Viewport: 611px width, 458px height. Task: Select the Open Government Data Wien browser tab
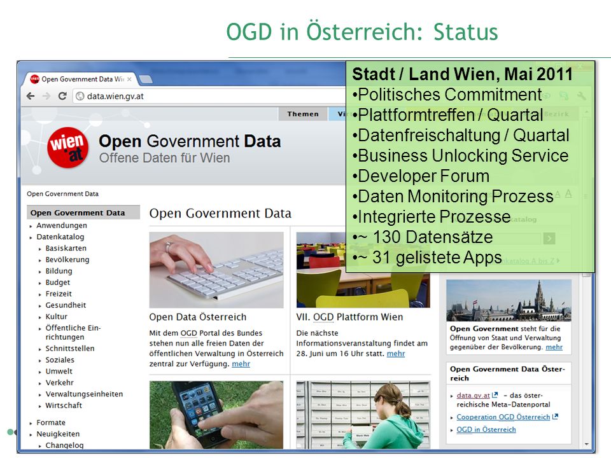click(81, 79)
